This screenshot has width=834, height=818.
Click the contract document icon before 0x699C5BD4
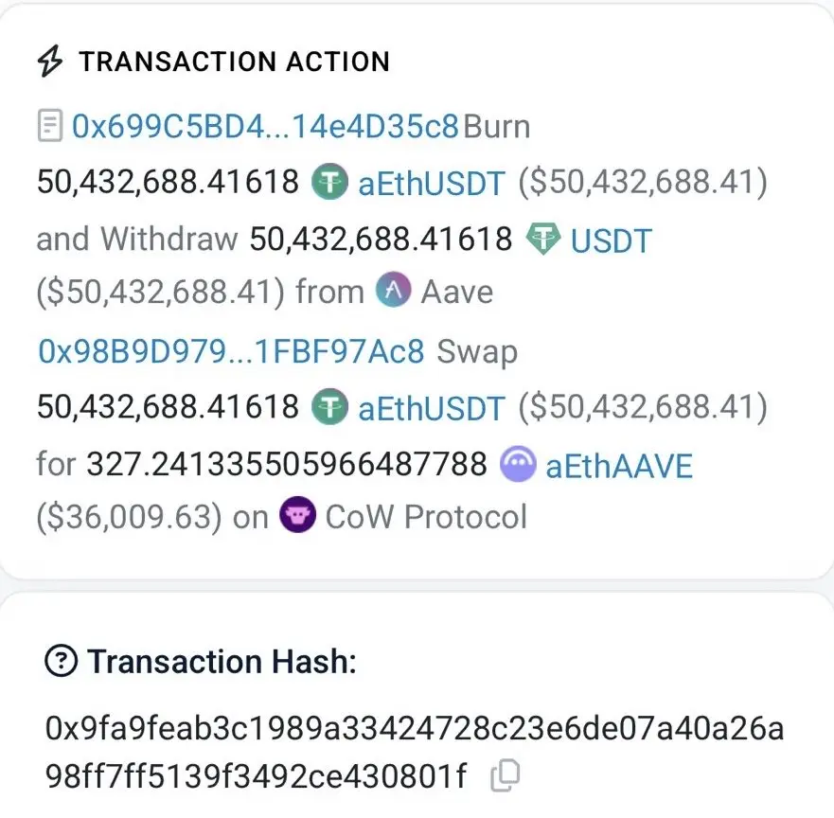click(x=50, y=126)
